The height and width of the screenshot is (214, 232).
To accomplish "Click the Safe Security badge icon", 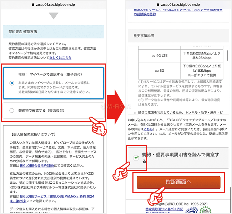I will coord(206,210).
